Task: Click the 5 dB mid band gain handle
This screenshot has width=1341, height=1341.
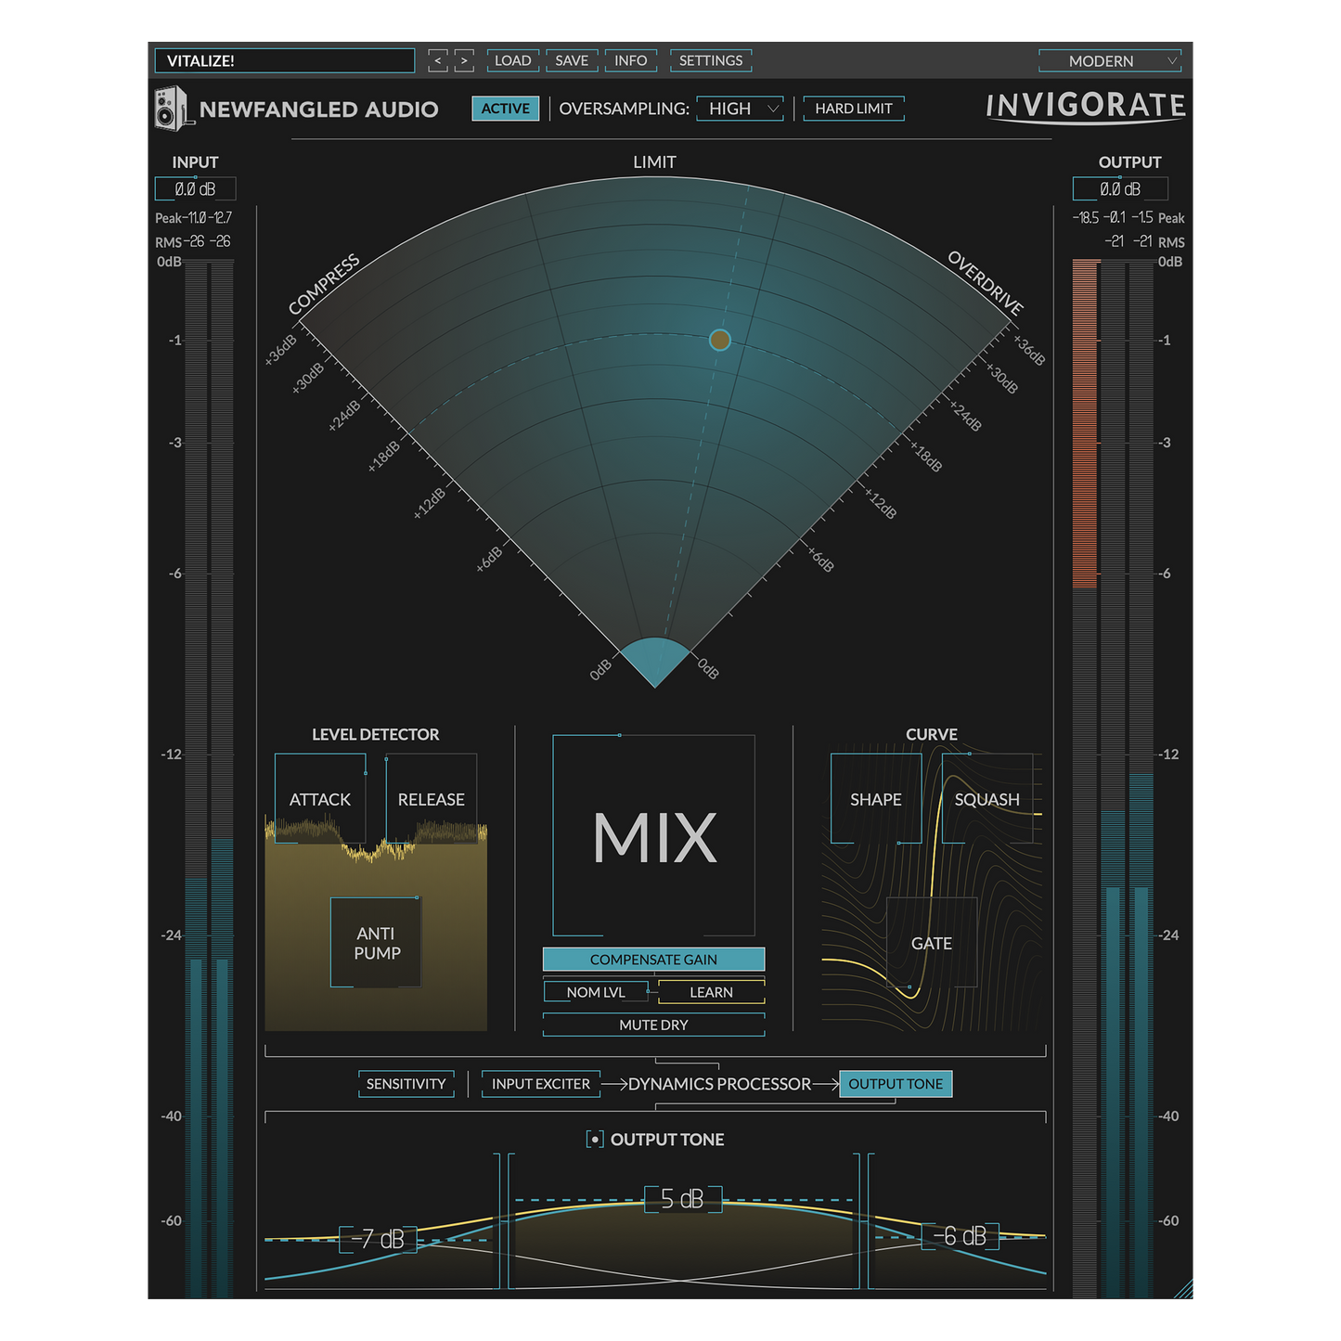Action: 682,1199
